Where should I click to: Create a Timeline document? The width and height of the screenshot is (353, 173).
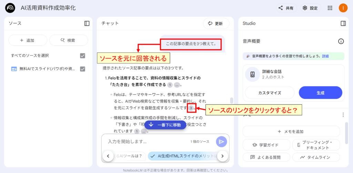[x=316, y=157]
